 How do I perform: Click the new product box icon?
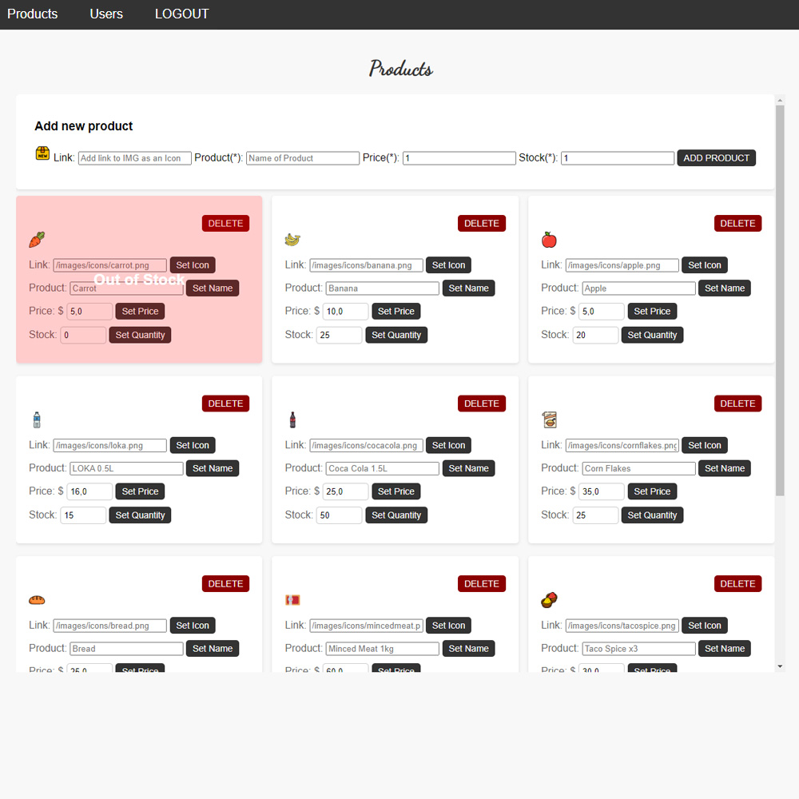42,153
